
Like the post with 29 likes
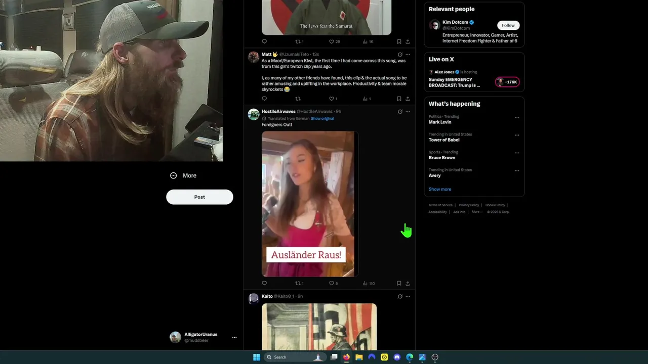point(334,41)
